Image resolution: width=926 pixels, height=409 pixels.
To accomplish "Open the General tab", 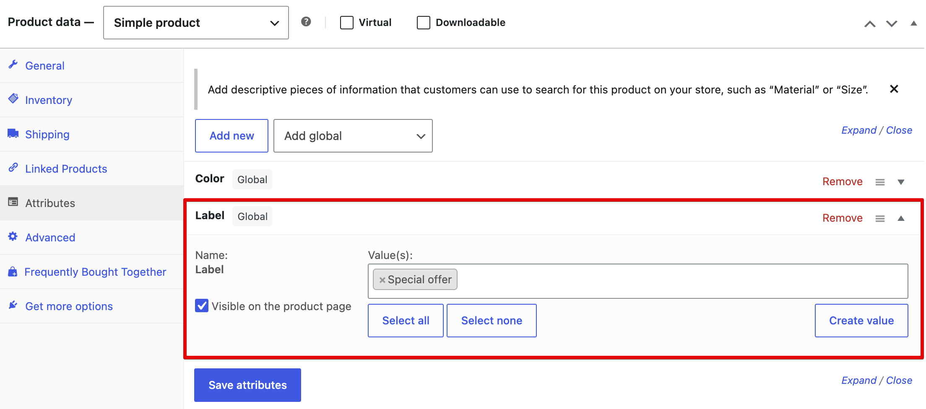I will pos(91,65).
